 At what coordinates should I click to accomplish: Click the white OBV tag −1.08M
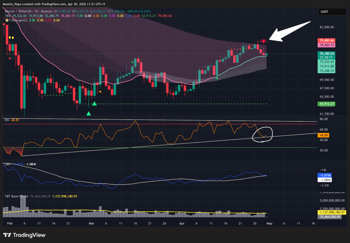(x=325, y=180)
